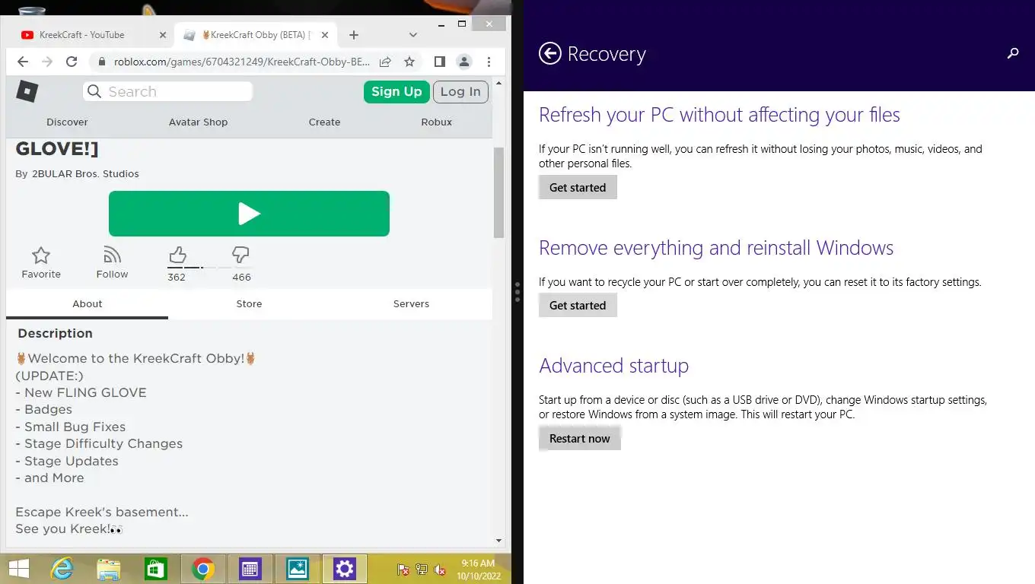
Task: Click the search icon in PC settings
Action: pos(1013,53)
